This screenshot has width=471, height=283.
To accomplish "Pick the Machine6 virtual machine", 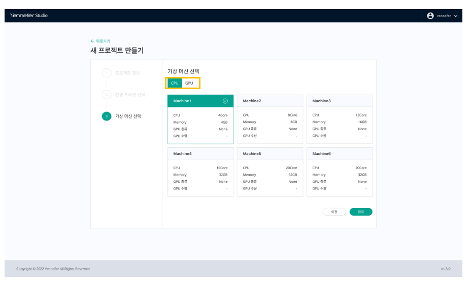I will pos(339,172).
